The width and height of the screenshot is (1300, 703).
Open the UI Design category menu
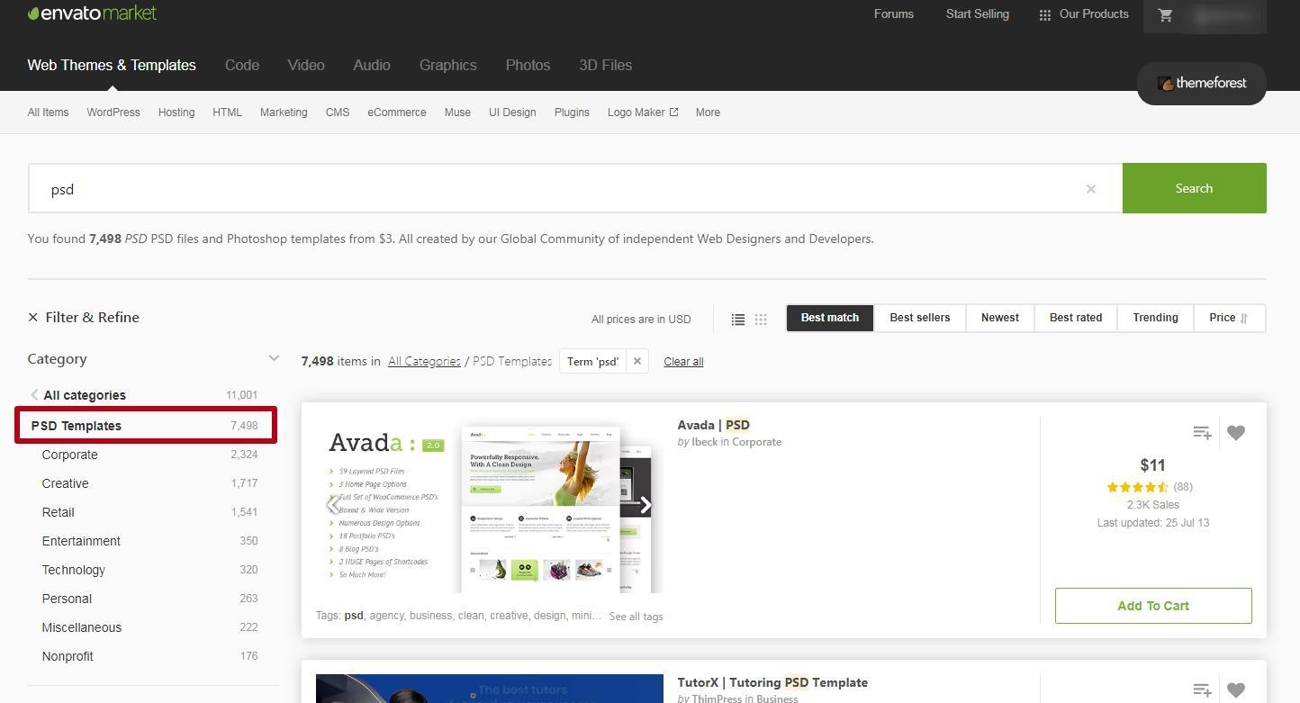(x=512, y=113)
